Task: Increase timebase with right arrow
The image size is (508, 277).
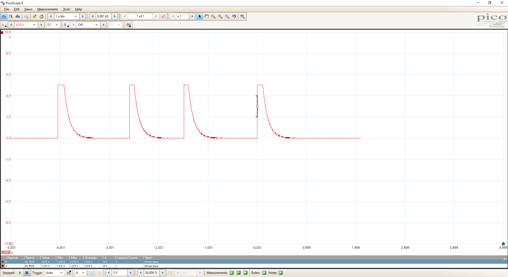Action: [x=83, y=16]
